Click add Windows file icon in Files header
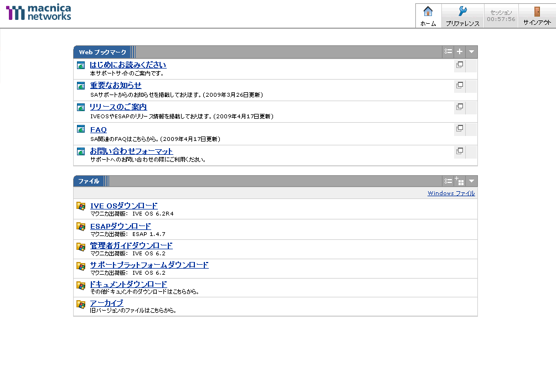The height and width of the screenshot is (367, 556). 460,181
